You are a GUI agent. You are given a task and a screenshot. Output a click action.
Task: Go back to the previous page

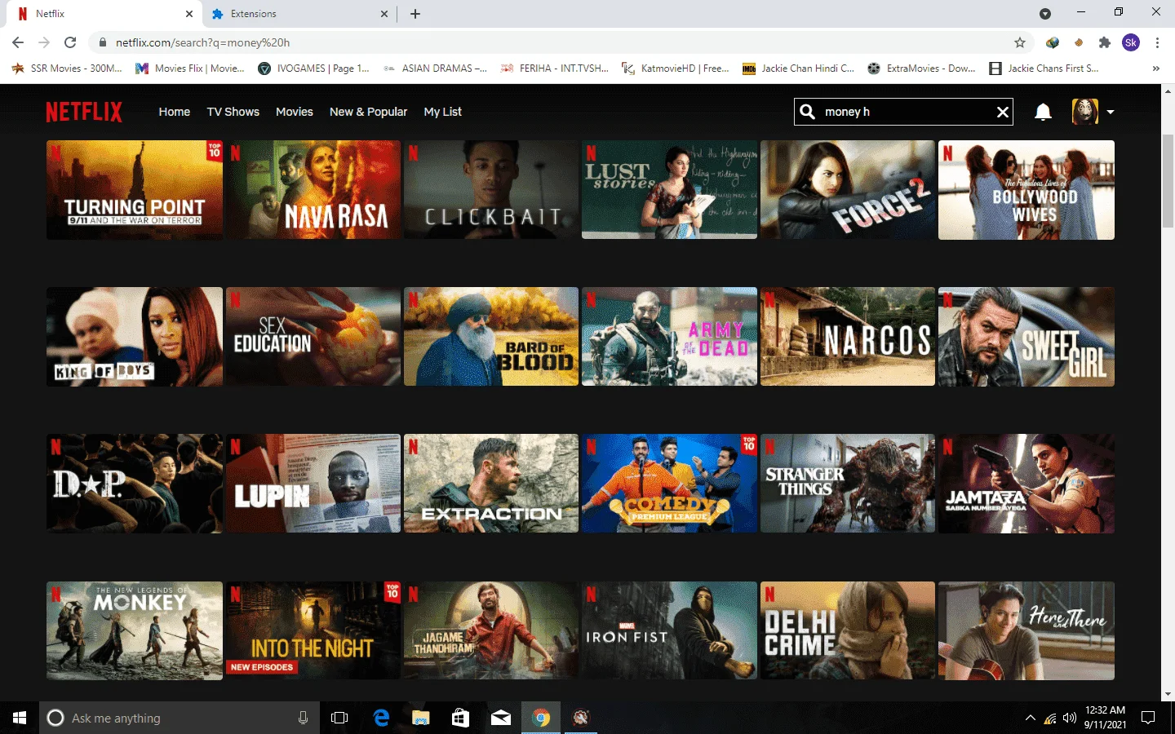pyautogui.click(x=18, y=42)
